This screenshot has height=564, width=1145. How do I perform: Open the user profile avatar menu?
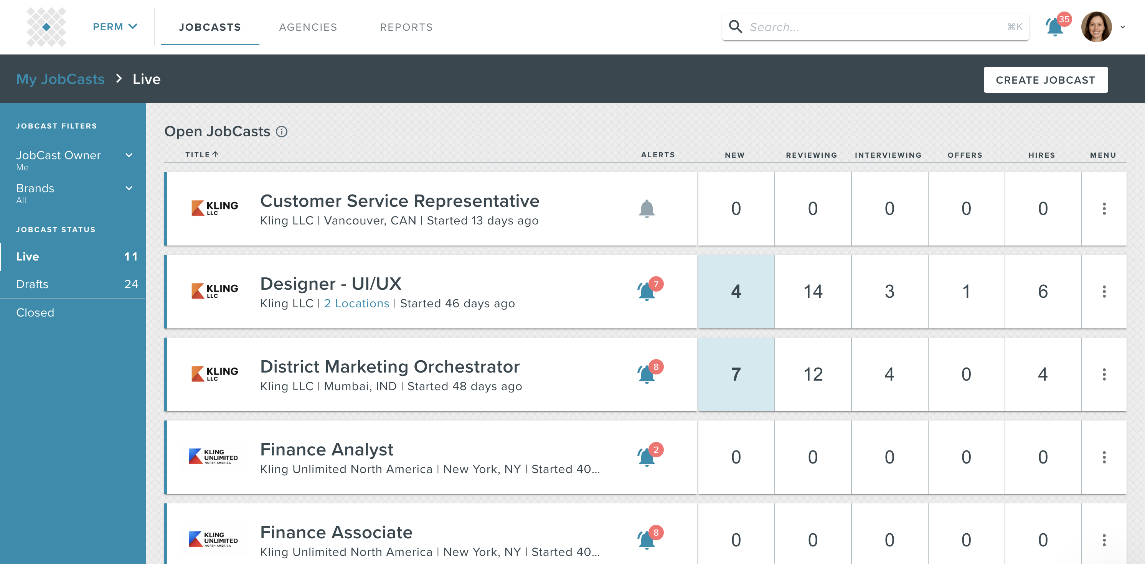pos(1097,27)
